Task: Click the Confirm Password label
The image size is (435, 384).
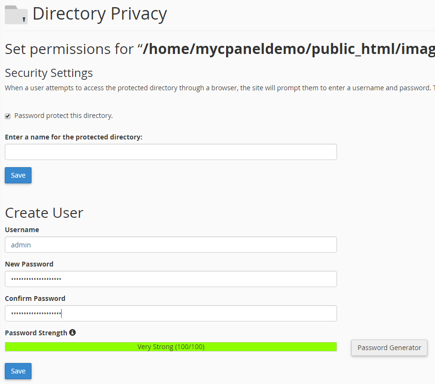Action: click(x=35, y=299)
